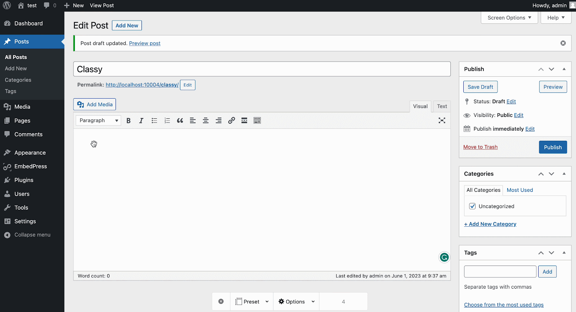Click Add New Category link
576x312 pixels.
[x=490, y=224]
